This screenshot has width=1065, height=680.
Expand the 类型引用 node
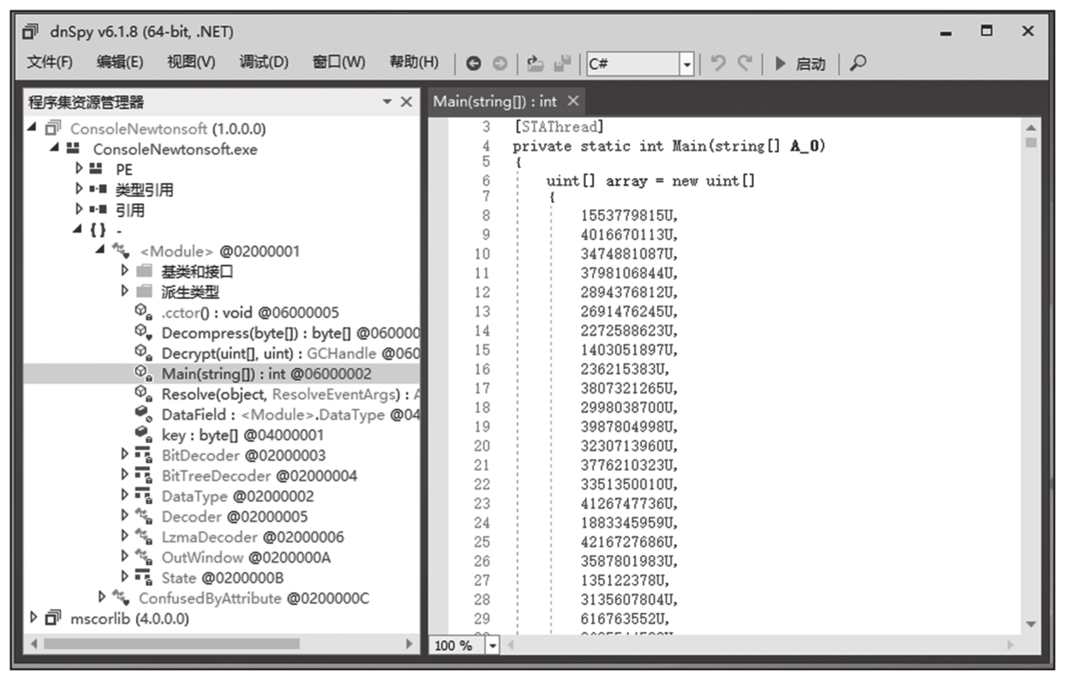[x=78, y=189]
